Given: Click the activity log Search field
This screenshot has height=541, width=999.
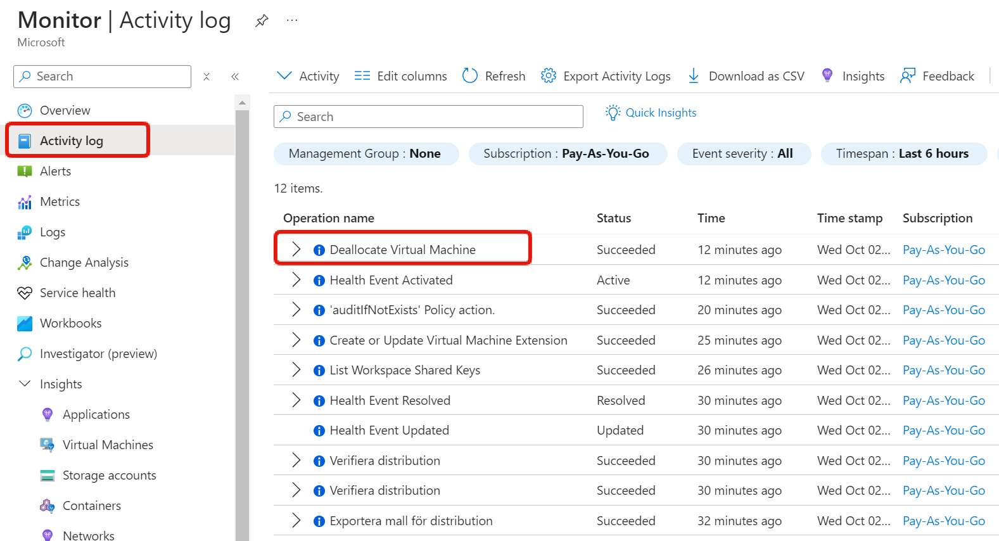Looking at the screenshot, I should pyautogui.click(x=428, y=117).
